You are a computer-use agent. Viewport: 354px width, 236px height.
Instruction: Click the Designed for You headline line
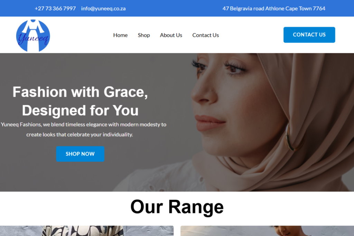click(x=80, y=110)
